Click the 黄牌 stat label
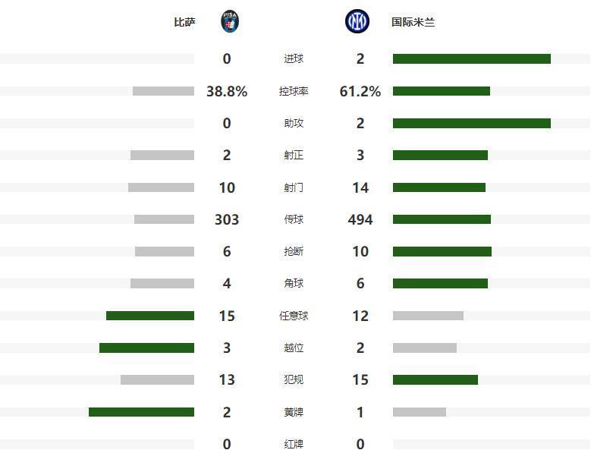591x472 pixels. (x=294, y=412)
